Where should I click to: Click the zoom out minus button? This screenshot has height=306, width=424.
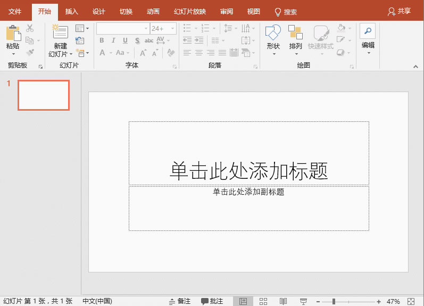tap(318, 301)
